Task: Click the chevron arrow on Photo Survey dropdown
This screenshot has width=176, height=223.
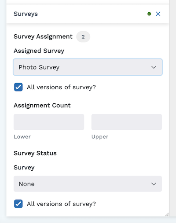Action: (x=154, y=67)
